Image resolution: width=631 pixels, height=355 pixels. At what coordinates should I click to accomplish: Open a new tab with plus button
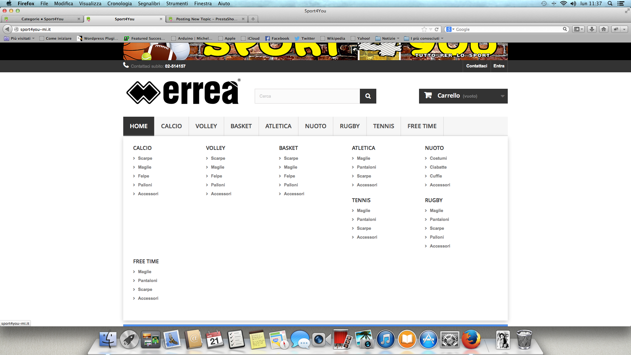click(253, 19)
